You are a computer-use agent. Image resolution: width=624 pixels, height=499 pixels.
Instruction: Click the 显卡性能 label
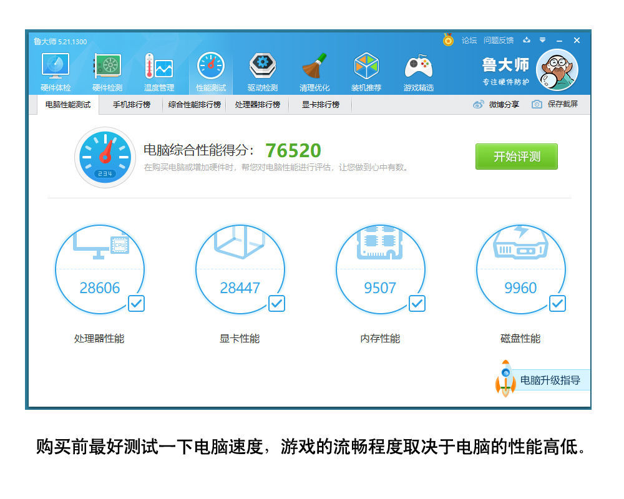click(240, 339)
